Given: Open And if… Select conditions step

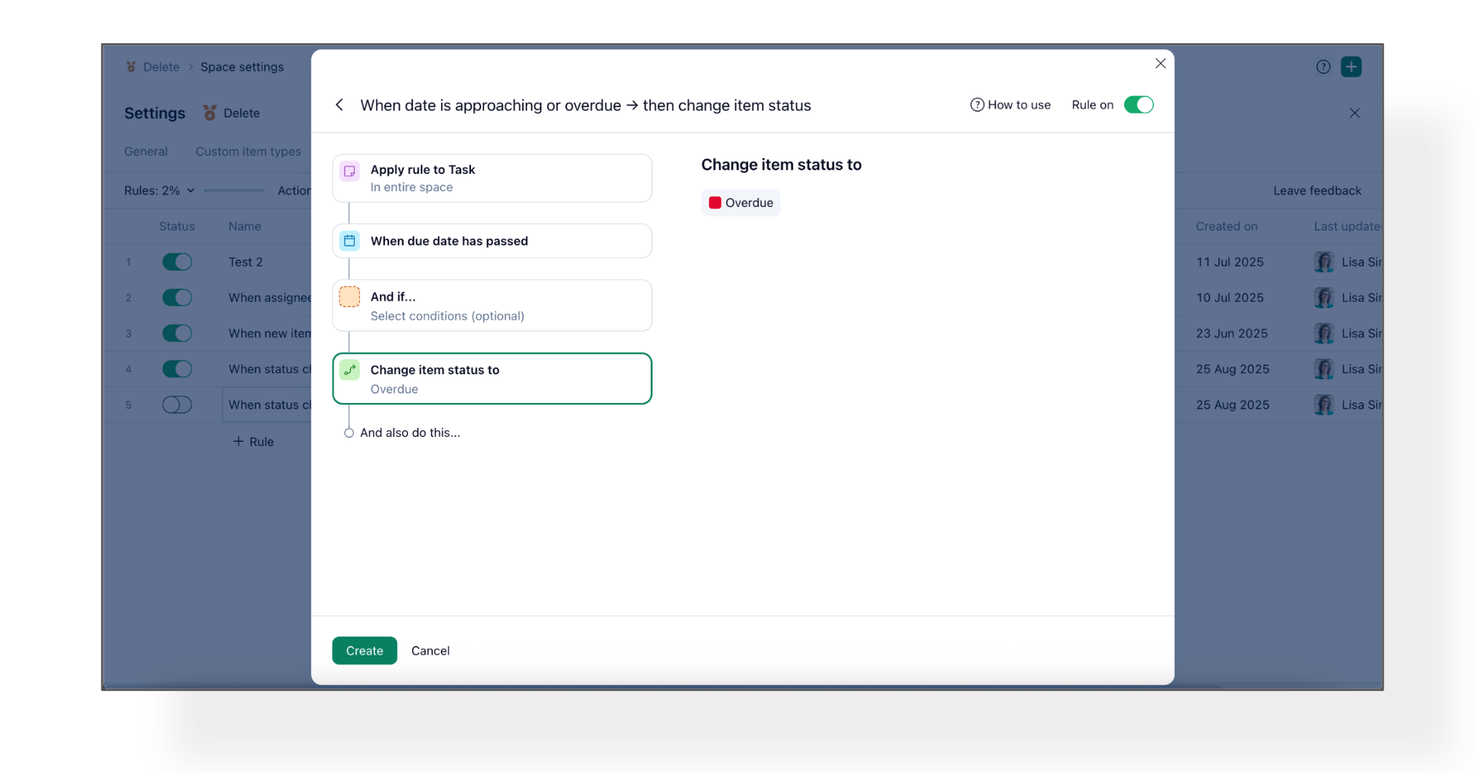Looking at the screenshot, I should tap(492, 305).
